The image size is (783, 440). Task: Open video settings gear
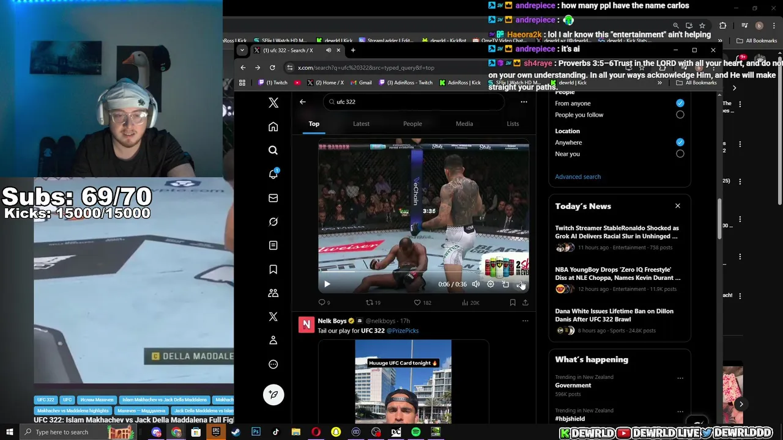click(490, 284)
